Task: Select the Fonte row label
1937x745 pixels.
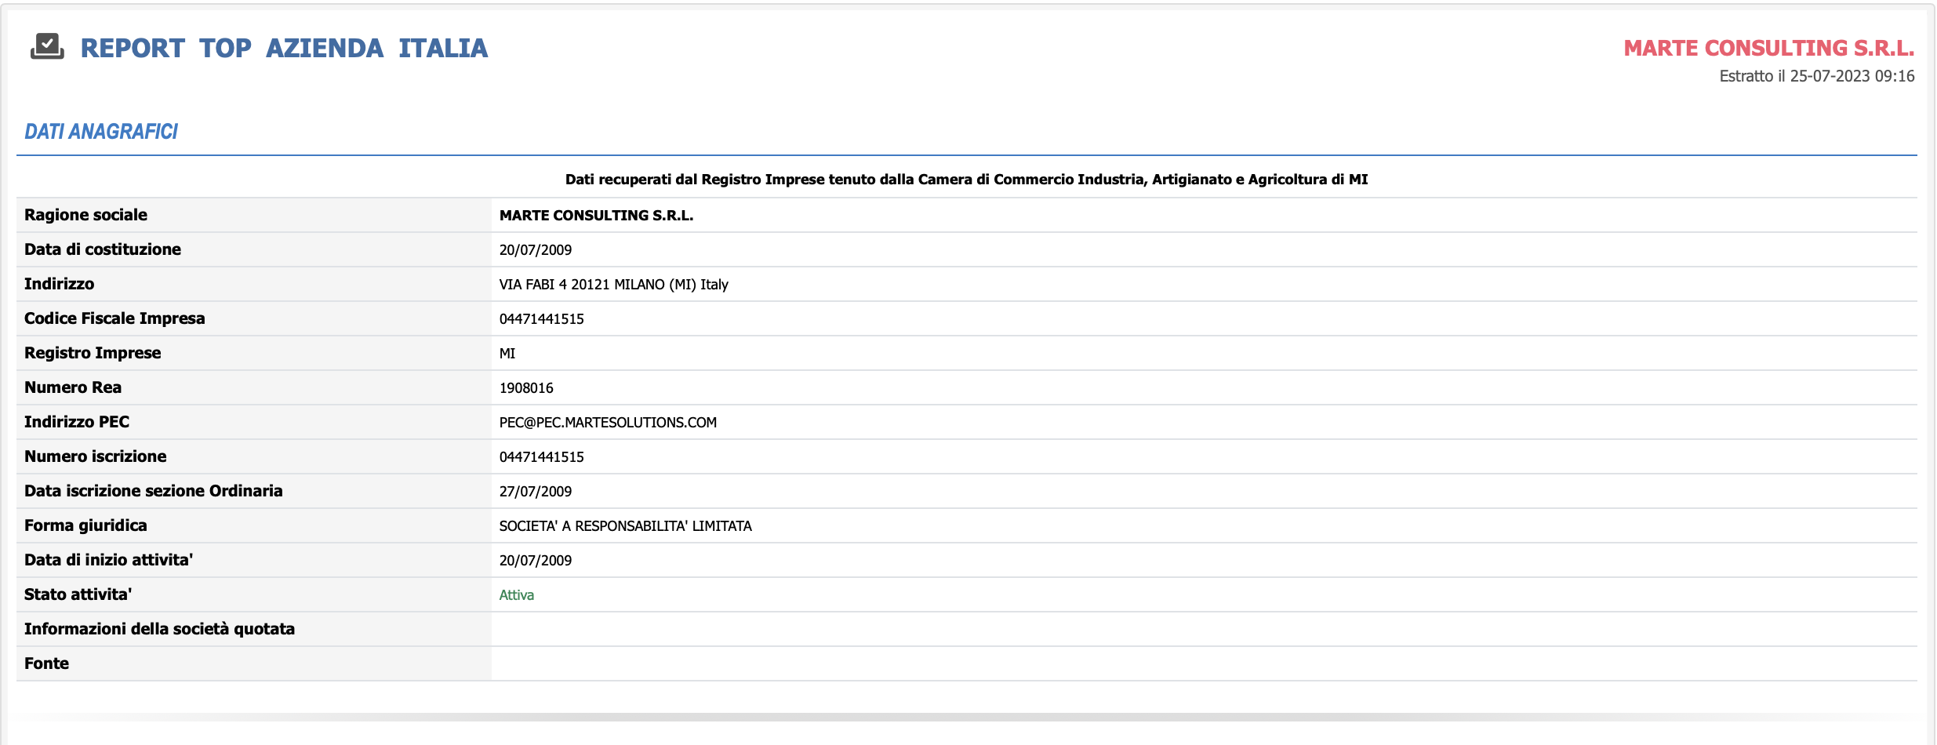Action: point(46,663)
